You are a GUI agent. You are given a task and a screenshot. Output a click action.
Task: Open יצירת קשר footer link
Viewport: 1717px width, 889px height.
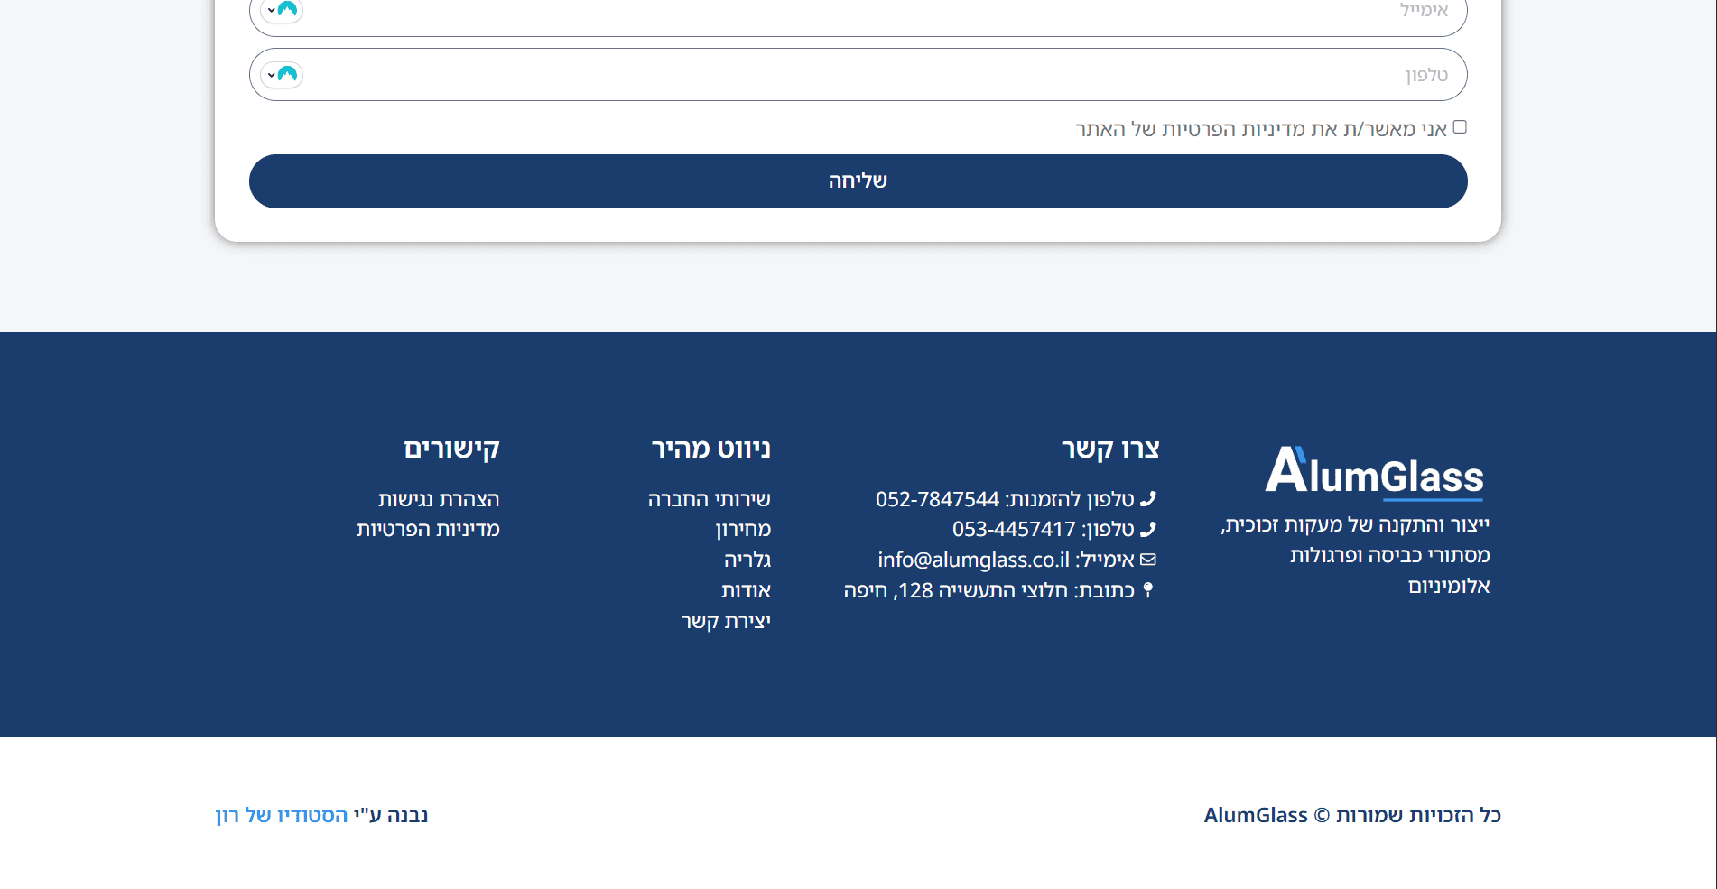coord(726,621)
